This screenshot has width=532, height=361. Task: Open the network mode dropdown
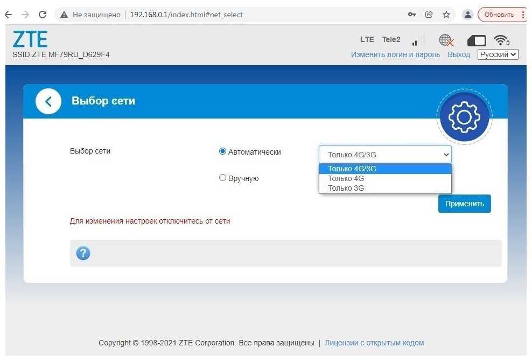pos(385,155)
